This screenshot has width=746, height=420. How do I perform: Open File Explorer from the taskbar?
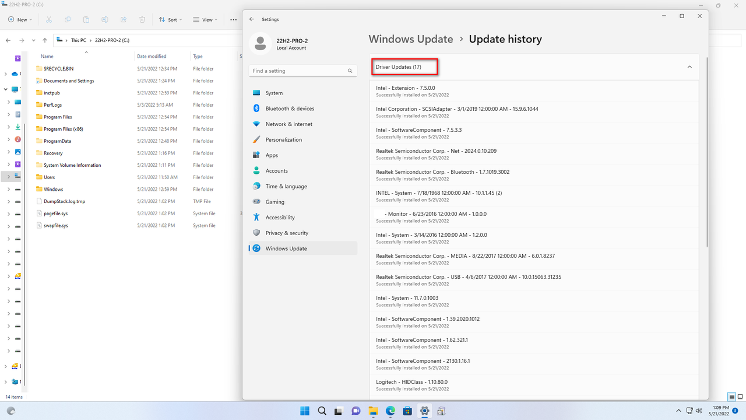[373, 411]
